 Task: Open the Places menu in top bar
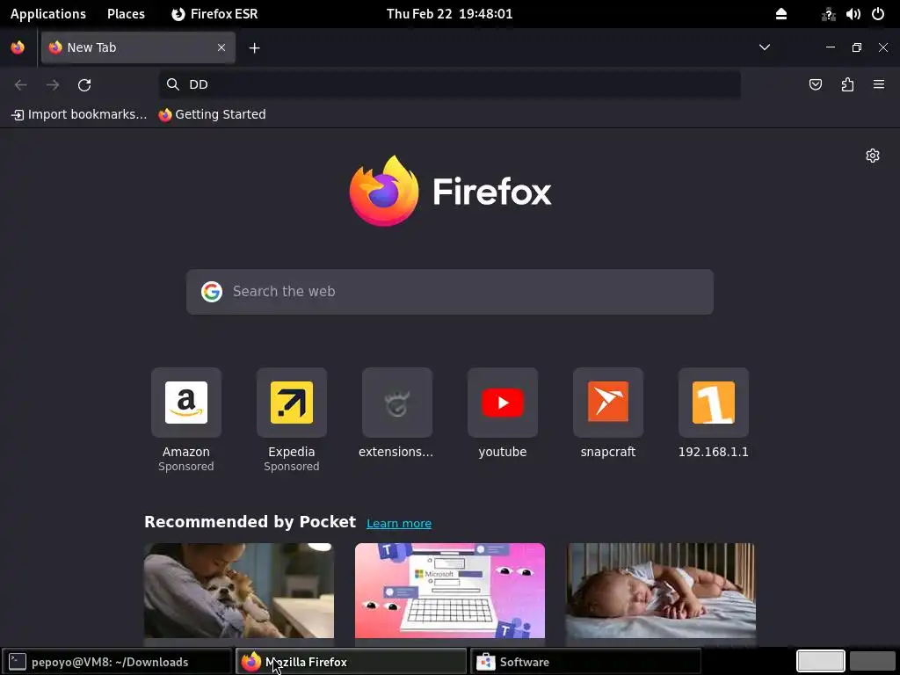(x=126, y=14)
